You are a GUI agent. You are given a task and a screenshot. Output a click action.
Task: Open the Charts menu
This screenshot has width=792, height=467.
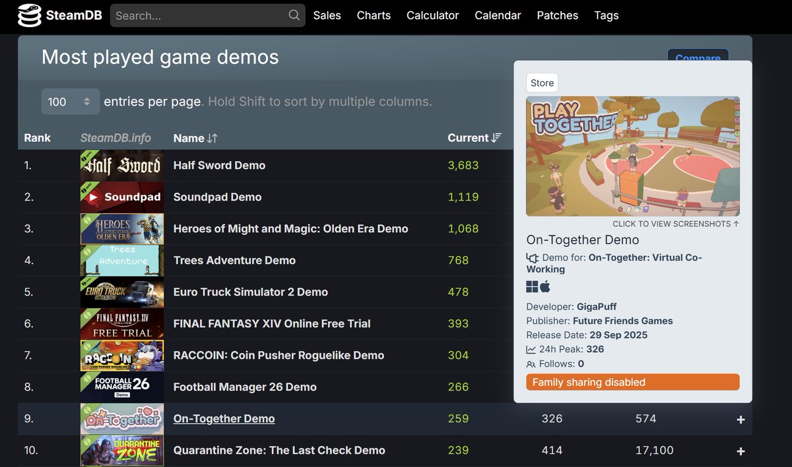pos(374,15)
